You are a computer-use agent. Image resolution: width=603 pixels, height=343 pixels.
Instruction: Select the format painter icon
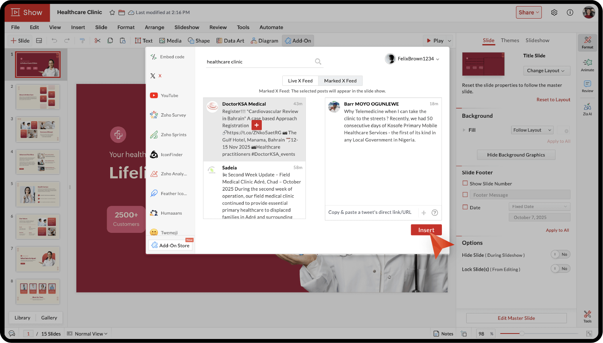click(82, 41)
